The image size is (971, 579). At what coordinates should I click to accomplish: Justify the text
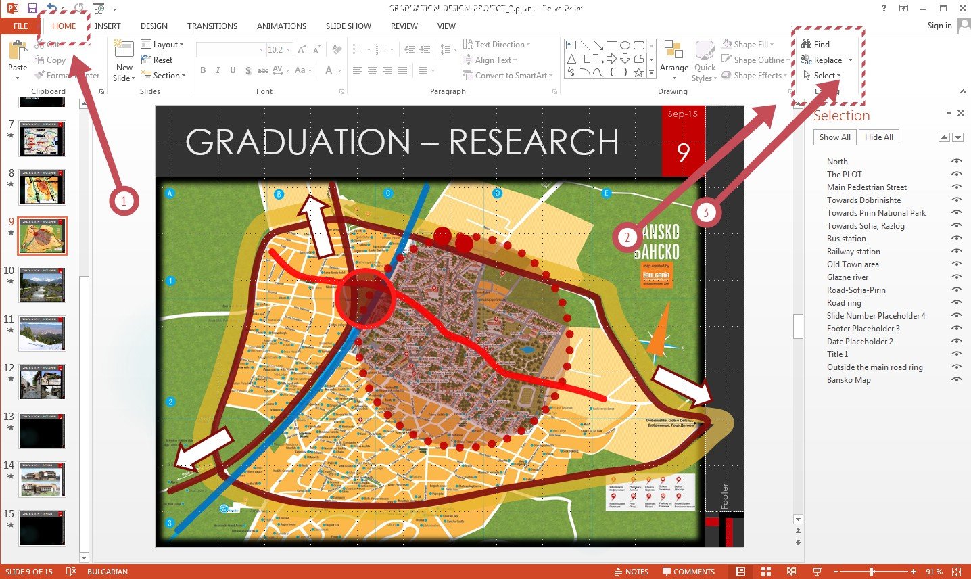tap(402, 70)
